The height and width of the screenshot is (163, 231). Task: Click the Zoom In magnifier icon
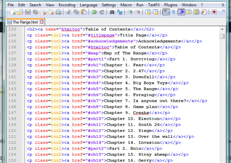(x=130, y=12)
